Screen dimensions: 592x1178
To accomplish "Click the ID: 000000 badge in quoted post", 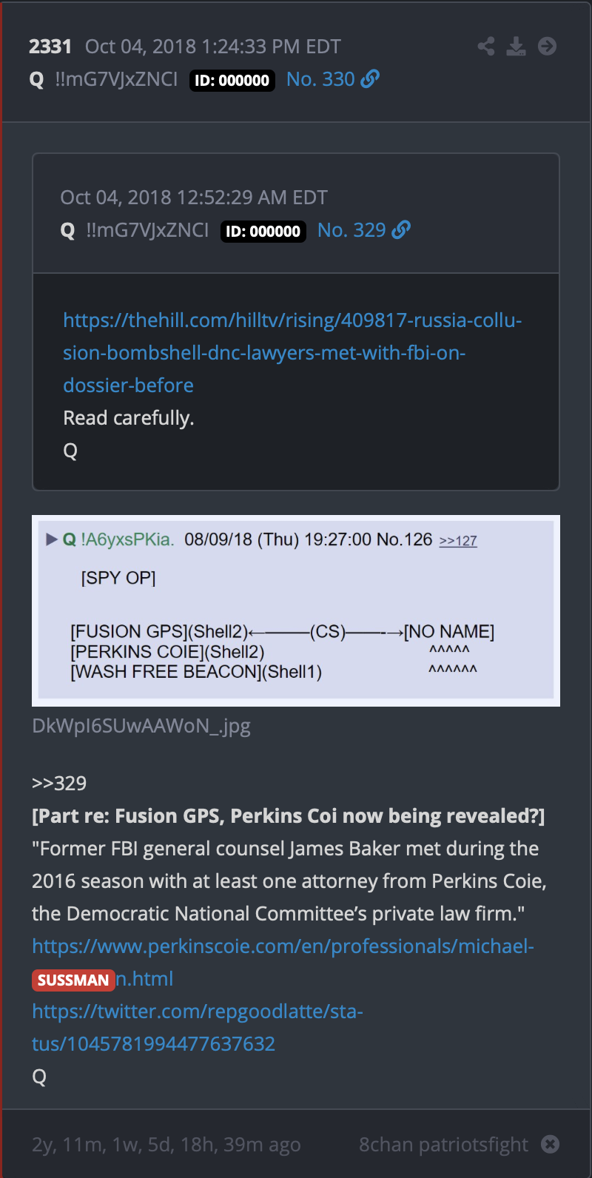I will click(x=263, y=231).
